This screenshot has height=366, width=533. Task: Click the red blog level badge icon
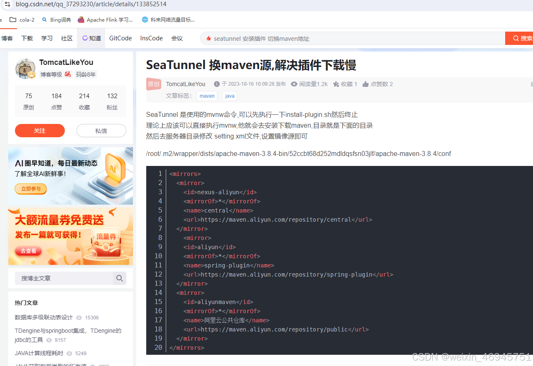[68, 74]
